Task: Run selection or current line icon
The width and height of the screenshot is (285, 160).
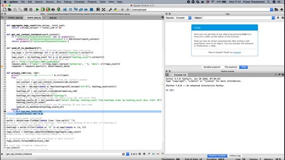Action: [53, 10]
